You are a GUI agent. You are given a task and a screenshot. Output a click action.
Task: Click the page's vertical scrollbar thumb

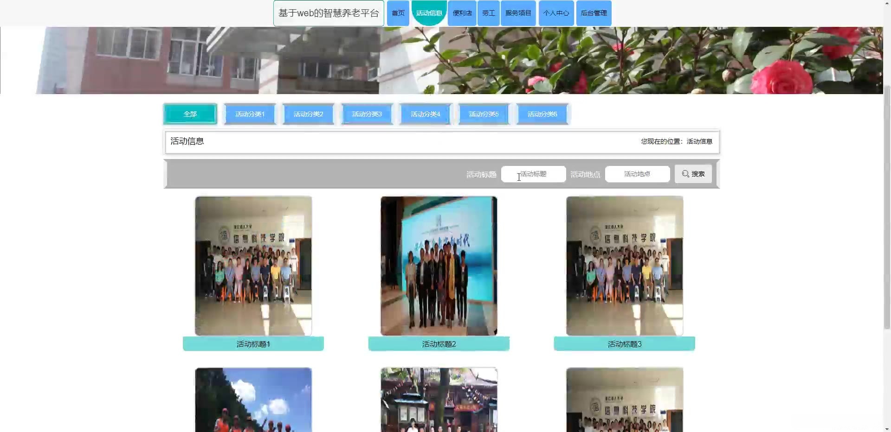[887, 207]
